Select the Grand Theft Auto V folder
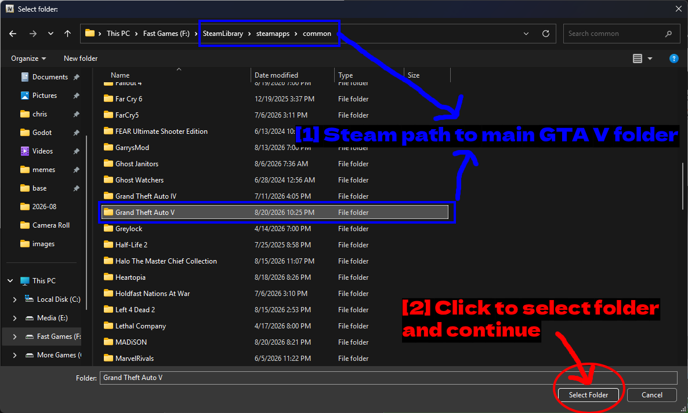The image size is (688, 413). click(x=275, y=213)
